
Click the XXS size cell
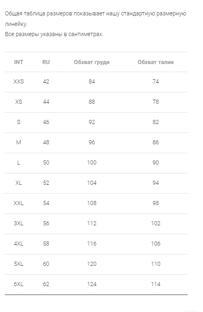click(x=19, y=81)
